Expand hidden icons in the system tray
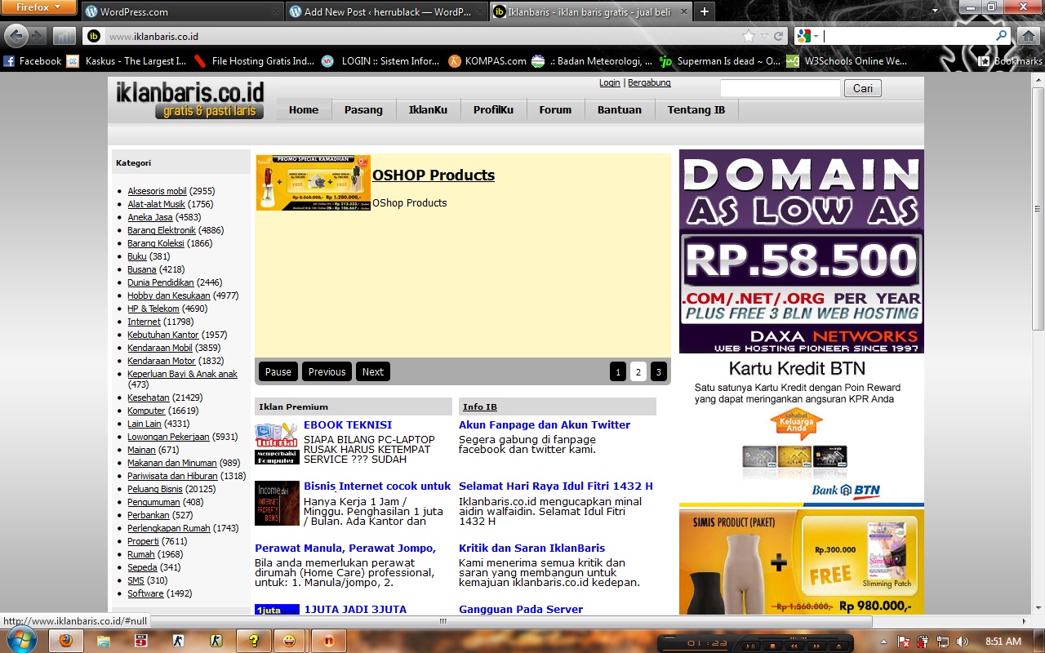This screenshot has width=1045, height=653. point(883,642)
